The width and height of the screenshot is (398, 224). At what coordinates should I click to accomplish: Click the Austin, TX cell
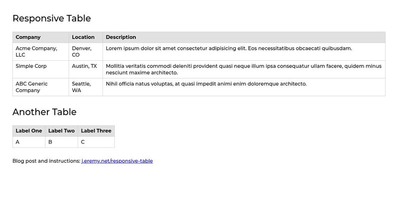[x=85, y=66]
